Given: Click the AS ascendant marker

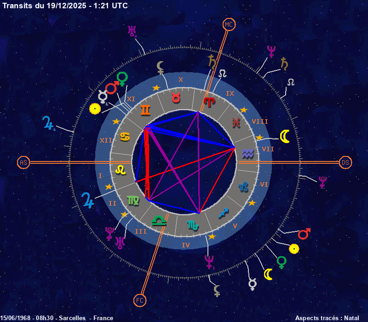Looking at the screenshot, I should 23,162.
